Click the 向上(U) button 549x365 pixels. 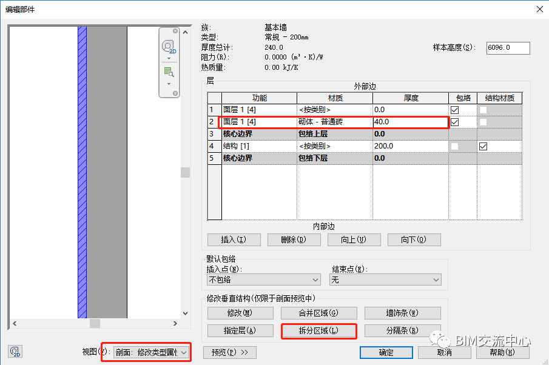(354, 239)
